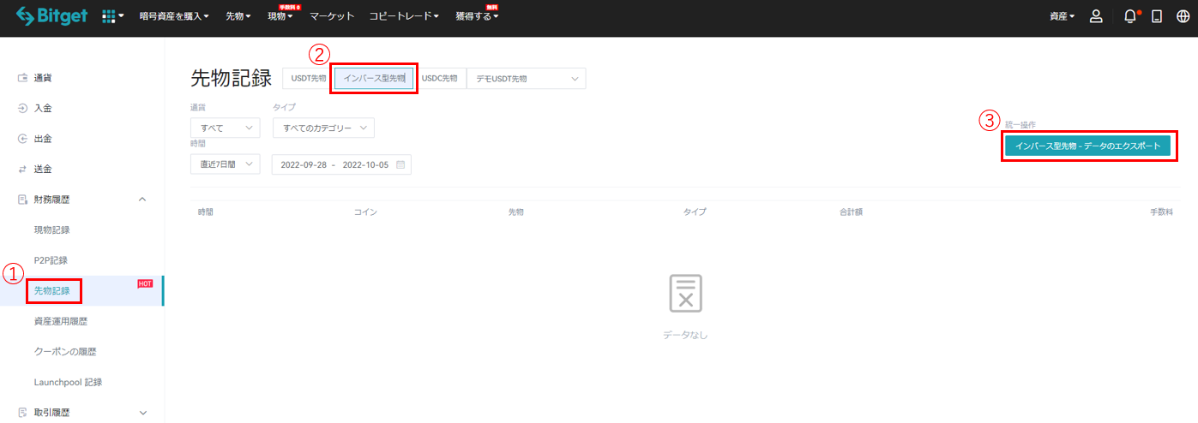The height and width of the screenshot is (423, 1198).
Task: Open 現物記録 in the sidebar
Action: point(52,229)
